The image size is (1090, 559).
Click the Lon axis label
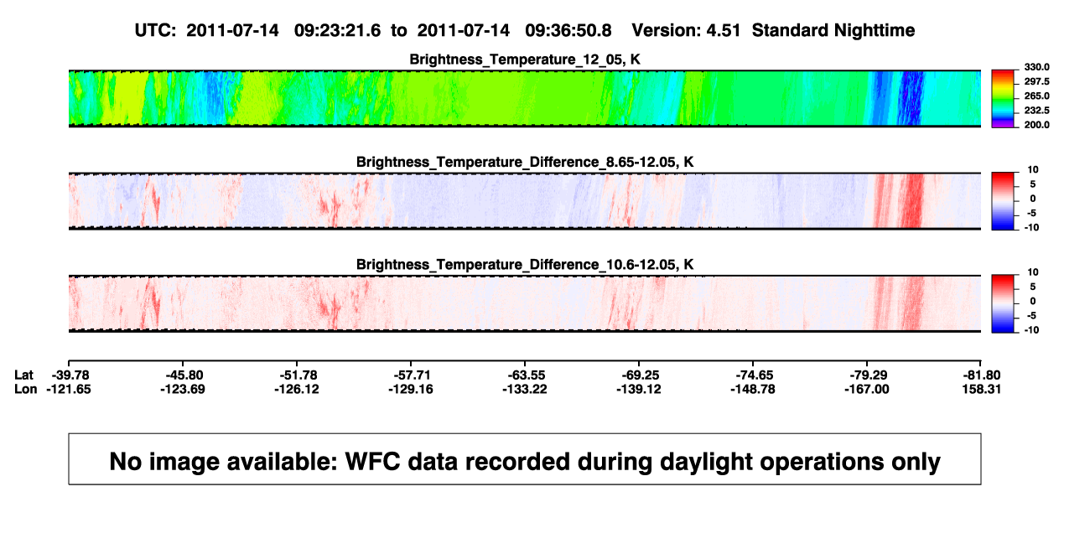pyautogui.click(x=26, y=389)
